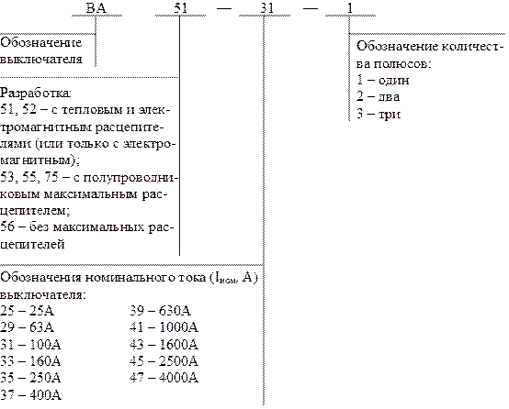Click the entry '39 – 630А'
Screen dimensions: 509x409
pos(160,311)
